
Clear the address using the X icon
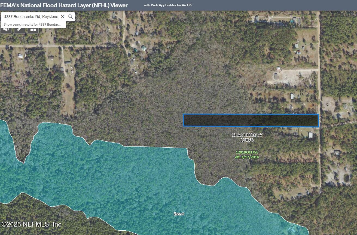tap(63, 17)
